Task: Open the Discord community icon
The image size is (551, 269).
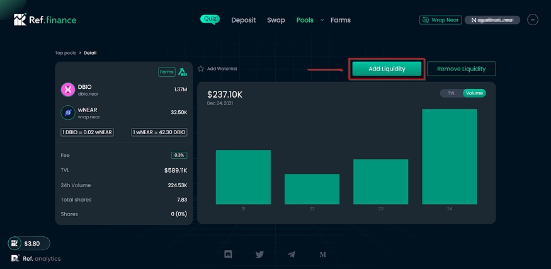Action: point(228,255)
